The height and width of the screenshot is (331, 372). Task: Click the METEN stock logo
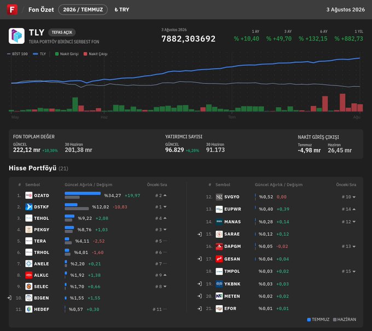pos(219,296)
